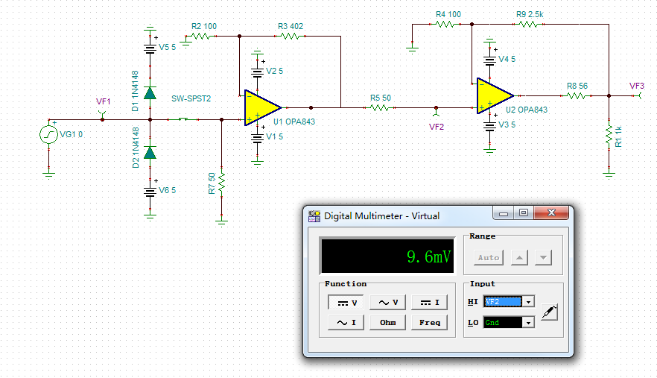Click the 'U1 OPA843' label text

coord(294,122)
